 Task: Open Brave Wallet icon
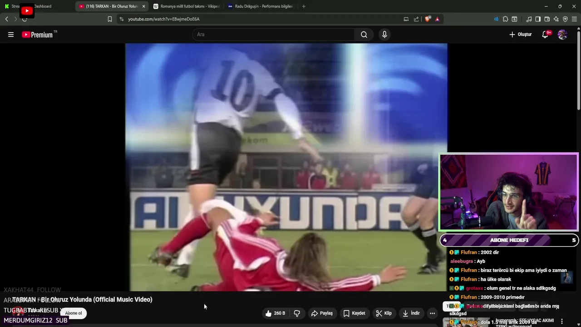tap(547, 19)
